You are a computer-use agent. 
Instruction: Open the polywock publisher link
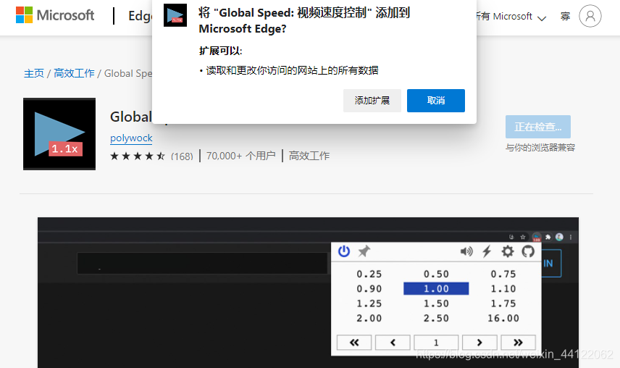(131, 138)
